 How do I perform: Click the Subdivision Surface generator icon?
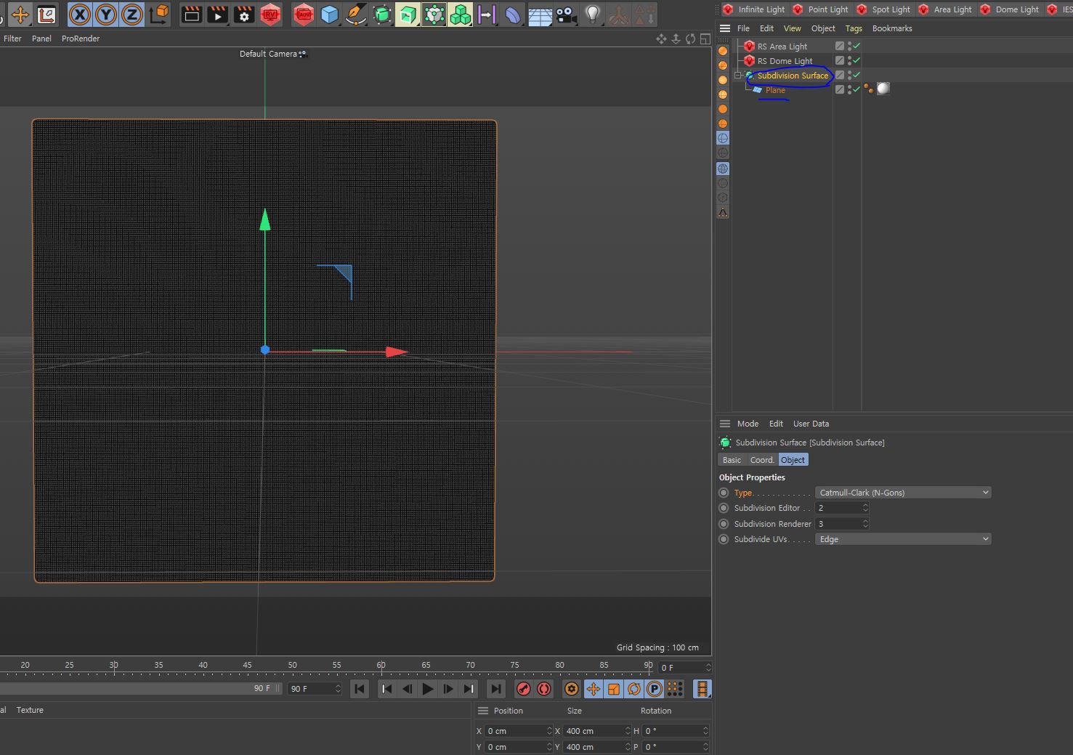[x=382, y=15]
